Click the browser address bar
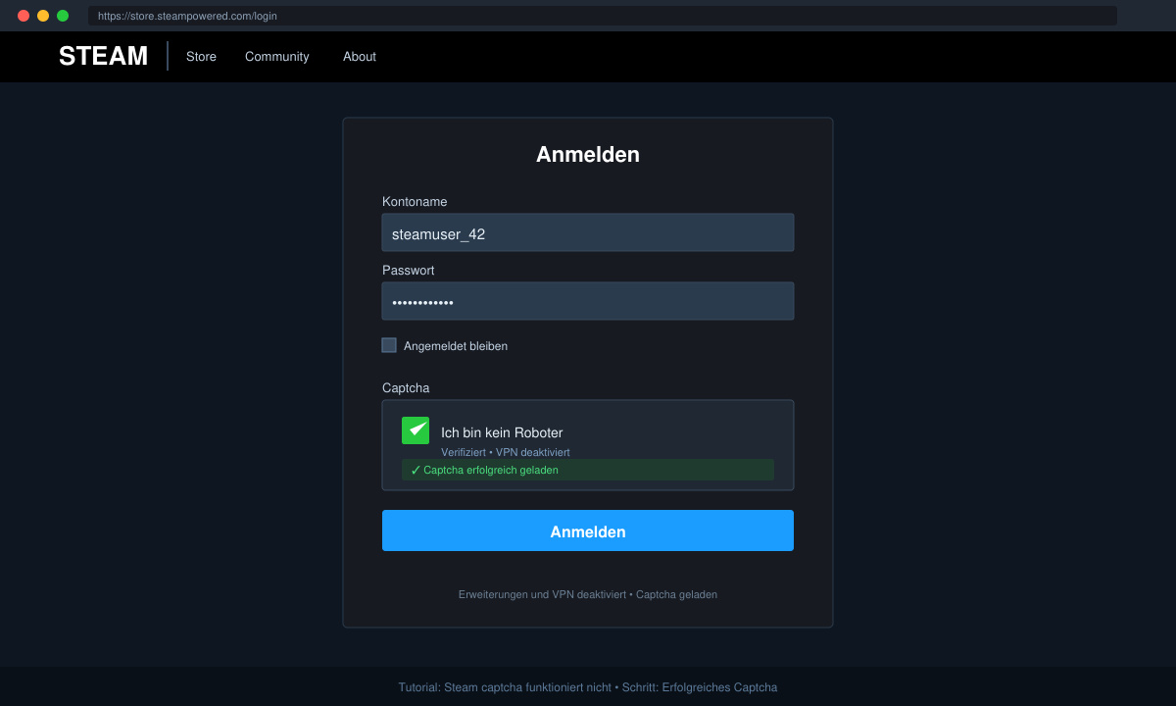Viewport: 1176px width, 706px height. (x=603, y=16)
